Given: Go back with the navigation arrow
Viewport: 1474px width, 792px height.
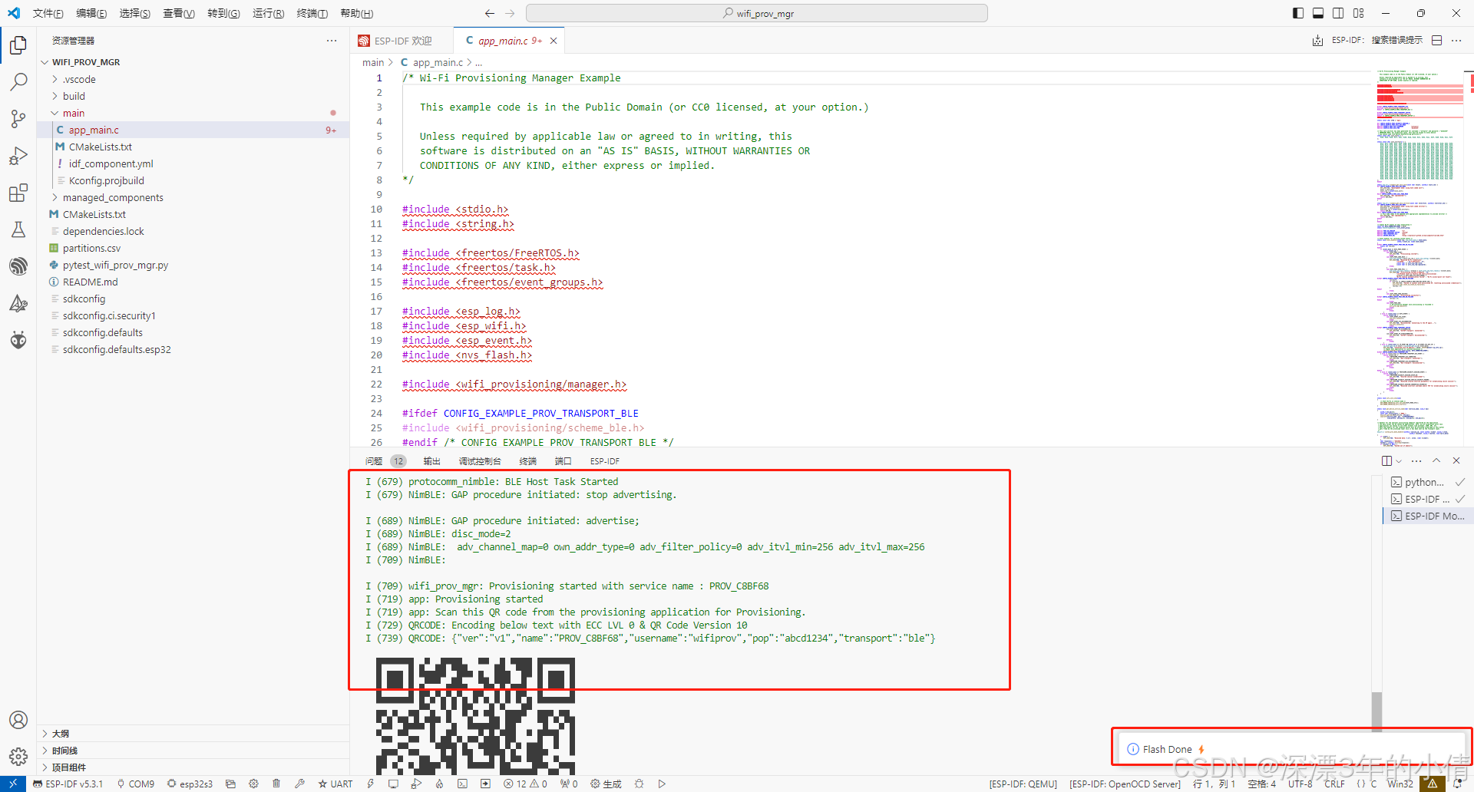Looking at the screenshot, I should [490, 13].
